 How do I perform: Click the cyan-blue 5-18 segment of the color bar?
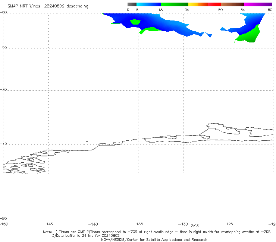(149, 4)
